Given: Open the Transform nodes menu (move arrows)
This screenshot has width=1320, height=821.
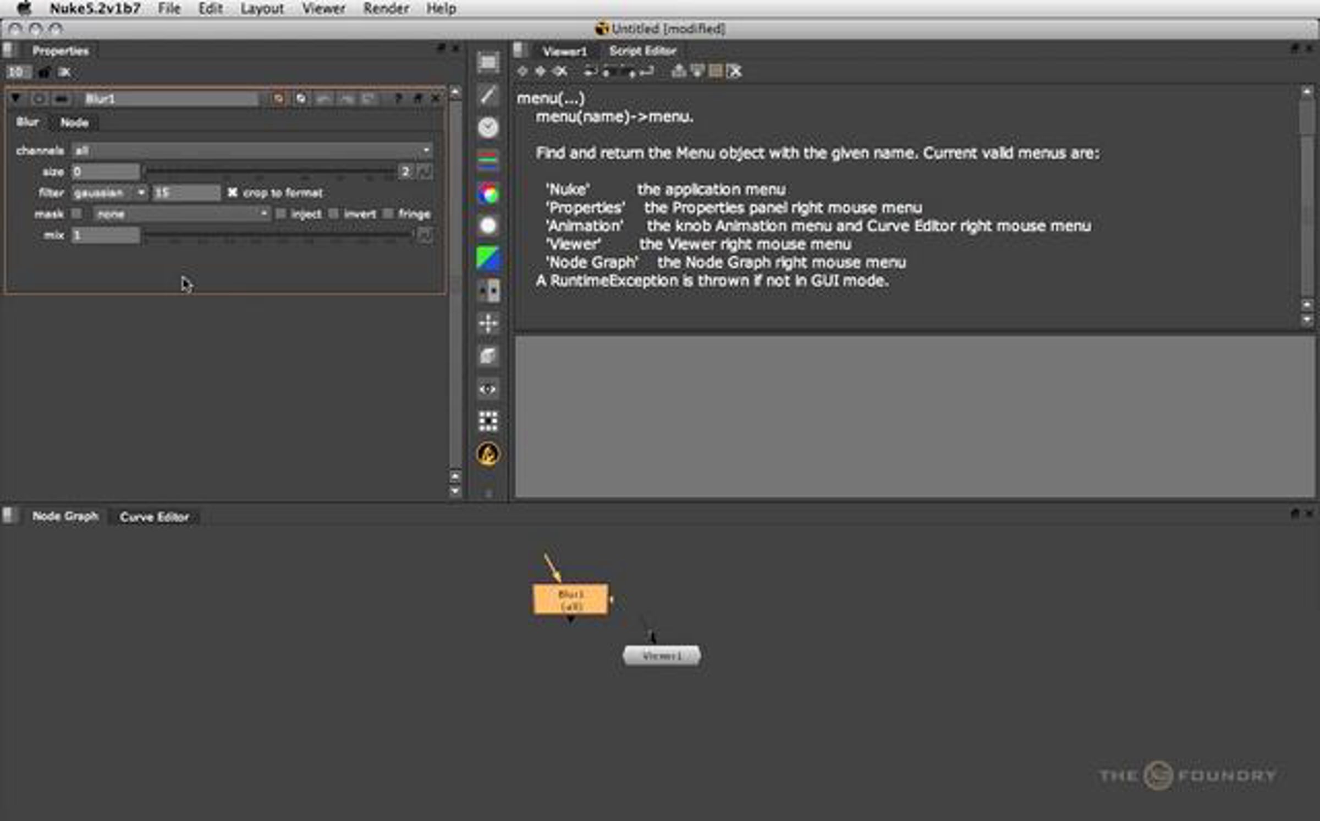Looking at the screenshot, I should tap(488, 323).
